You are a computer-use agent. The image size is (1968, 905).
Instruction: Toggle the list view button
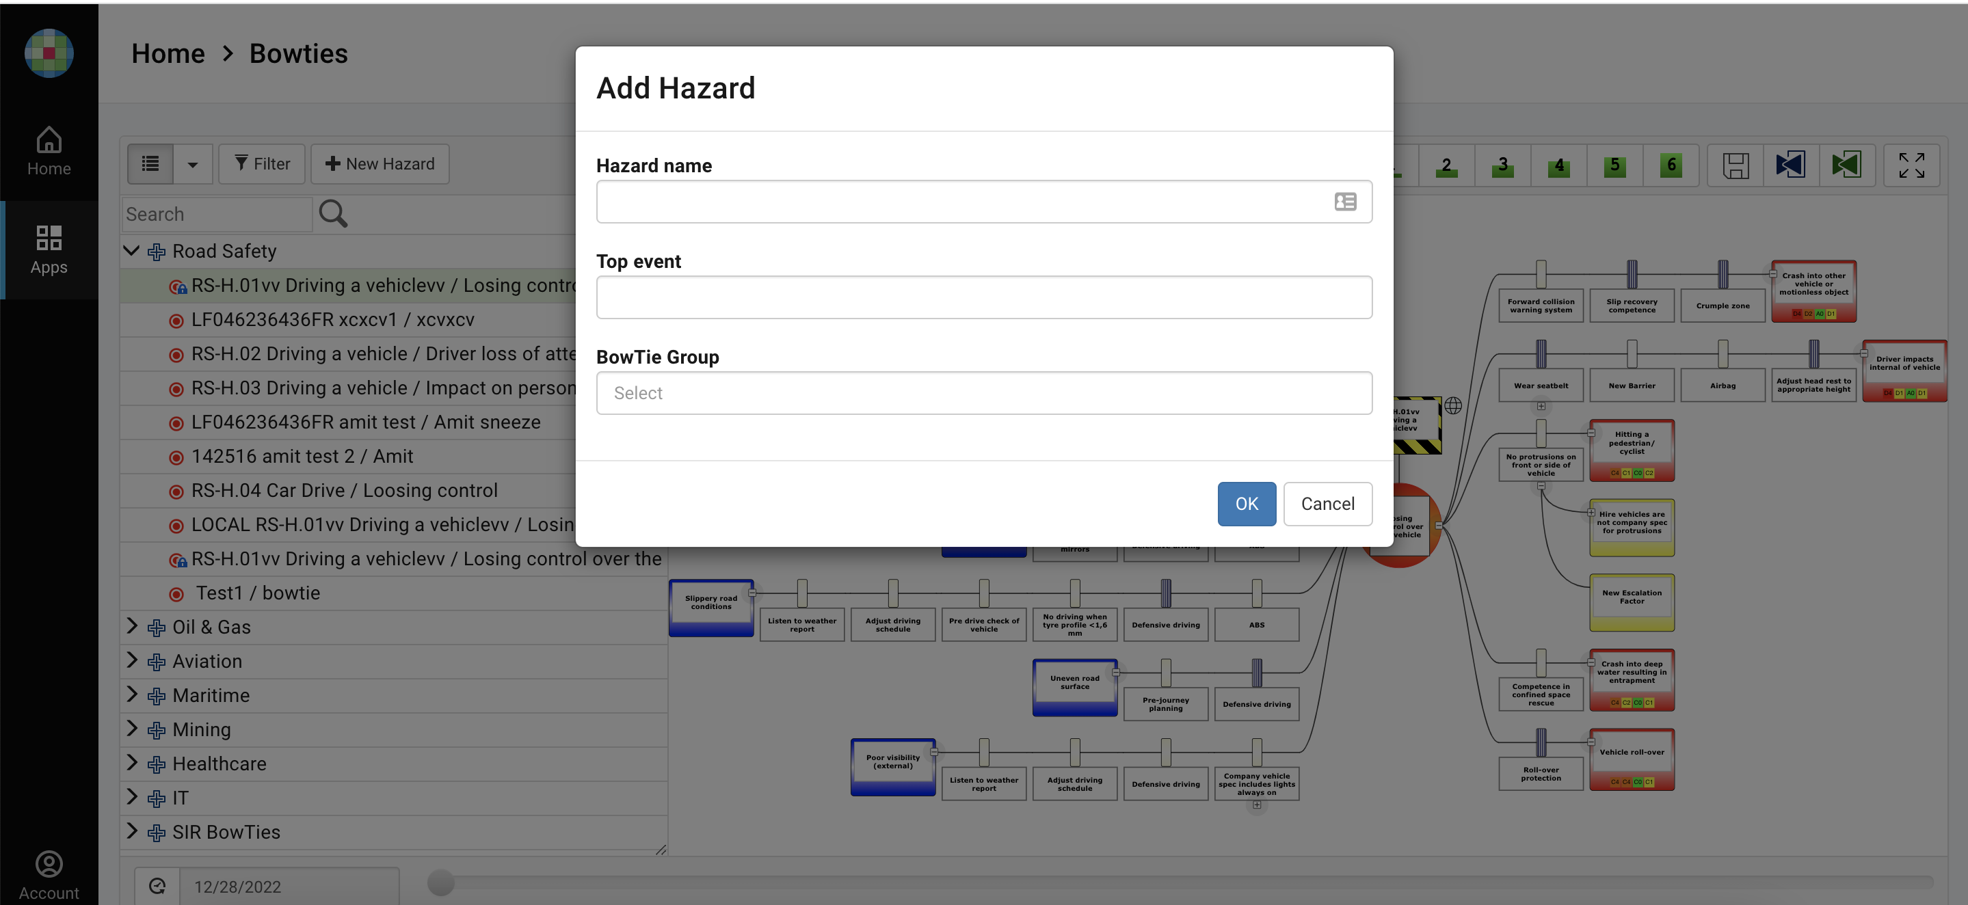pos(150,164)
